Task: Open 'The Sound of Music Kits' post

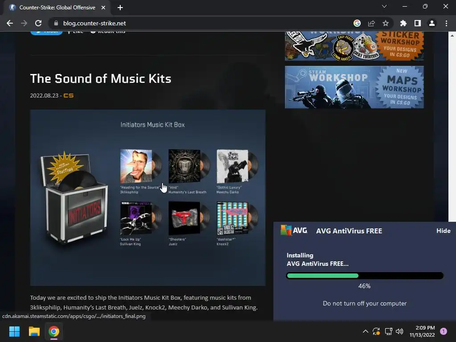Action: (101, 78)
